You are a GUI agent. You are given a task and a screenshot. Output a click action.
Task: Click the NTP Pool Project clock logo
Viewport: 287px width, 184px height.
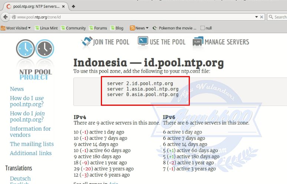click(x=35, y=49)
